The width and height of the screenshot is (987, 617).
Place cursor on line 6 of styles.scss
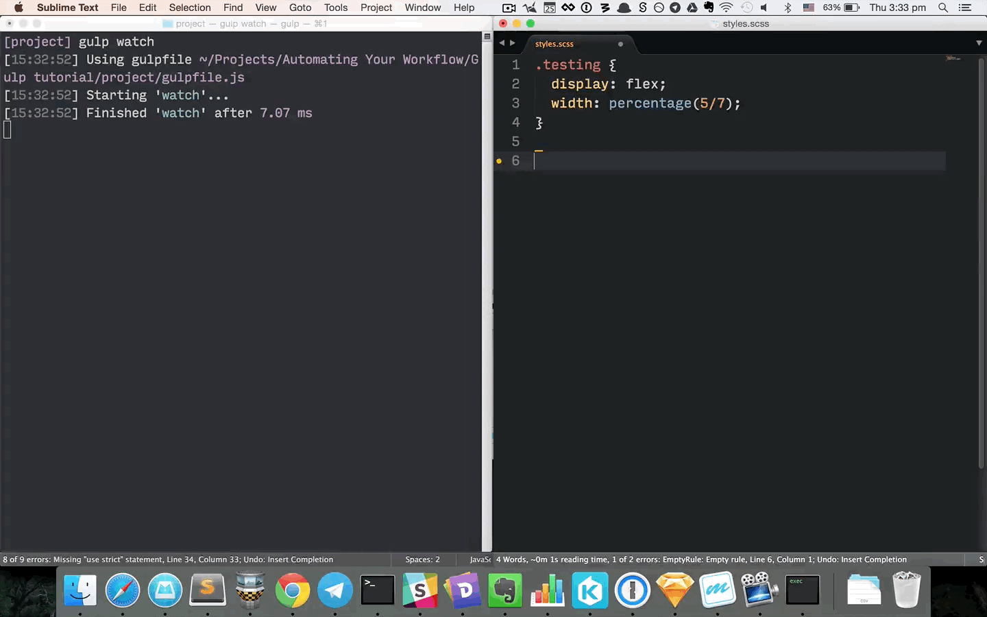[x=617, y=160]
